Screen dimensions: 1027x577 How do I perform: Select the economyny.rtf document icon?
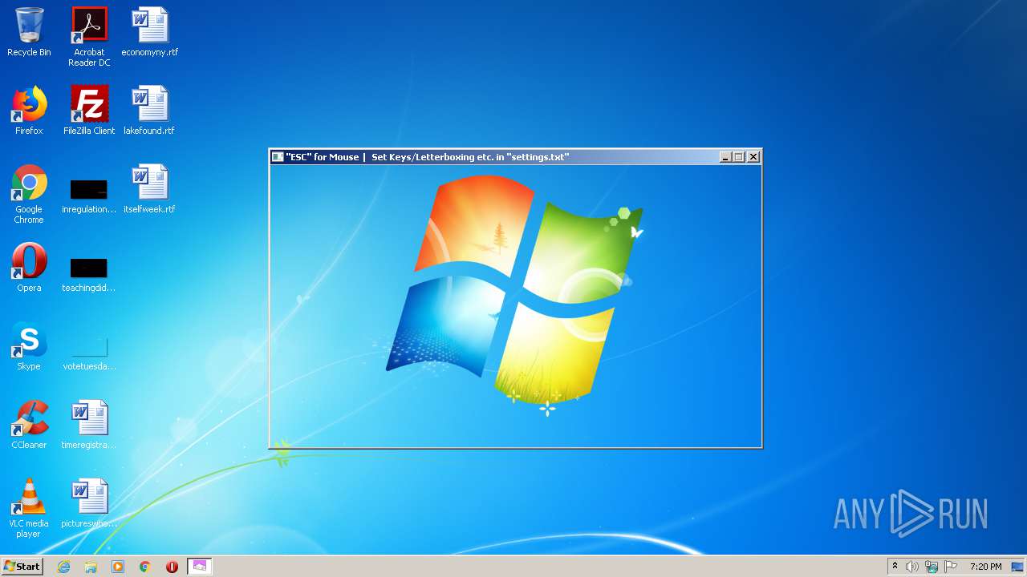pos(150,33)
